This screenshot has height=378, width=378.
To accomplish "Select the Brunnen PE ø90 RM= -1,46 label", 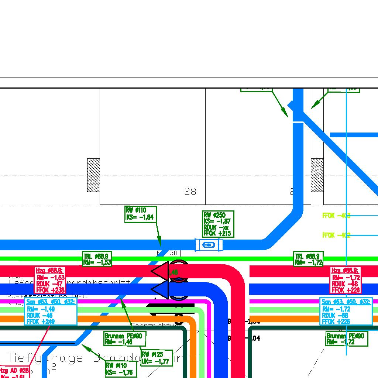I will (125, 339).
